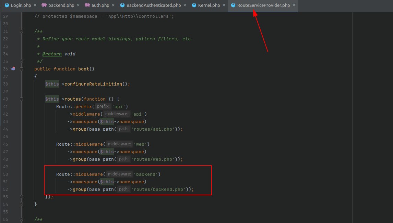The image size is (393, 223).
Task: Click the BackendAuthenticated.php class icon
Action: point(122,5)
